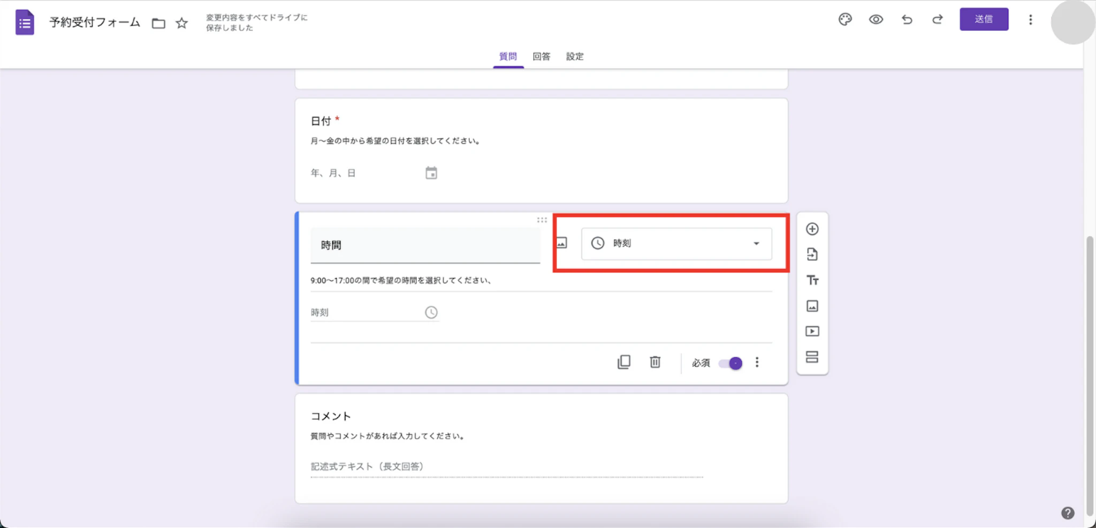Switch to the 回答 tab
This screenshot has height=528, width=1096.
point(542,56)
